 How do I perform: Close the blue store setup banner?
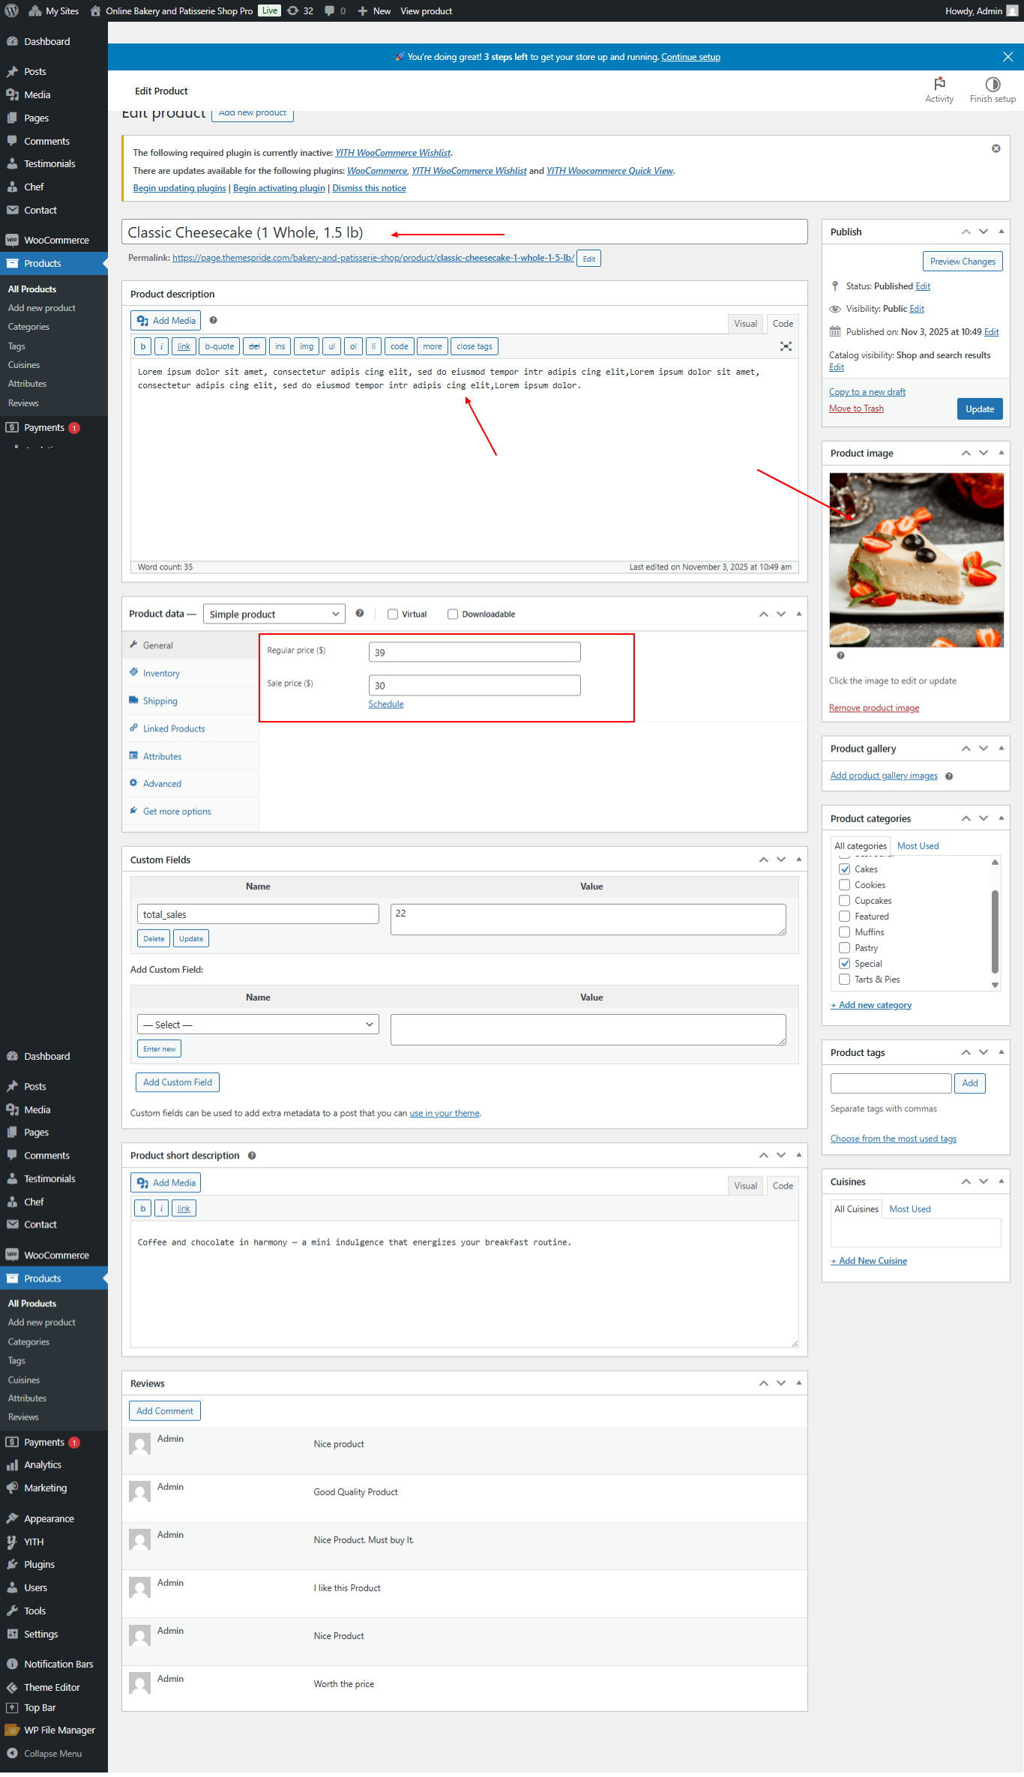point(1008,57)
